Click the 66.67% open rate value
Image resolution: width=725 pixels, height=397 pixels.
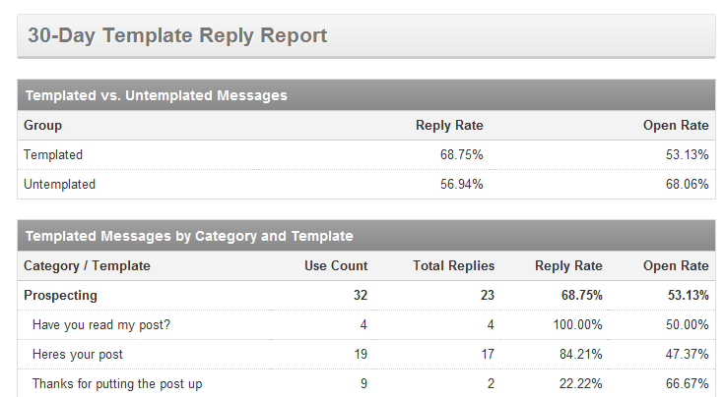click(688, 383)
